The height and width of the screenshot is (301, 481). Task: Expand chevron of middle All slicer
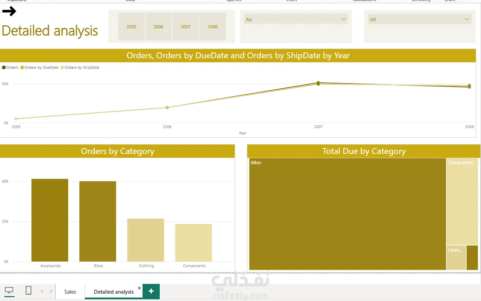(x=343, y=19)
